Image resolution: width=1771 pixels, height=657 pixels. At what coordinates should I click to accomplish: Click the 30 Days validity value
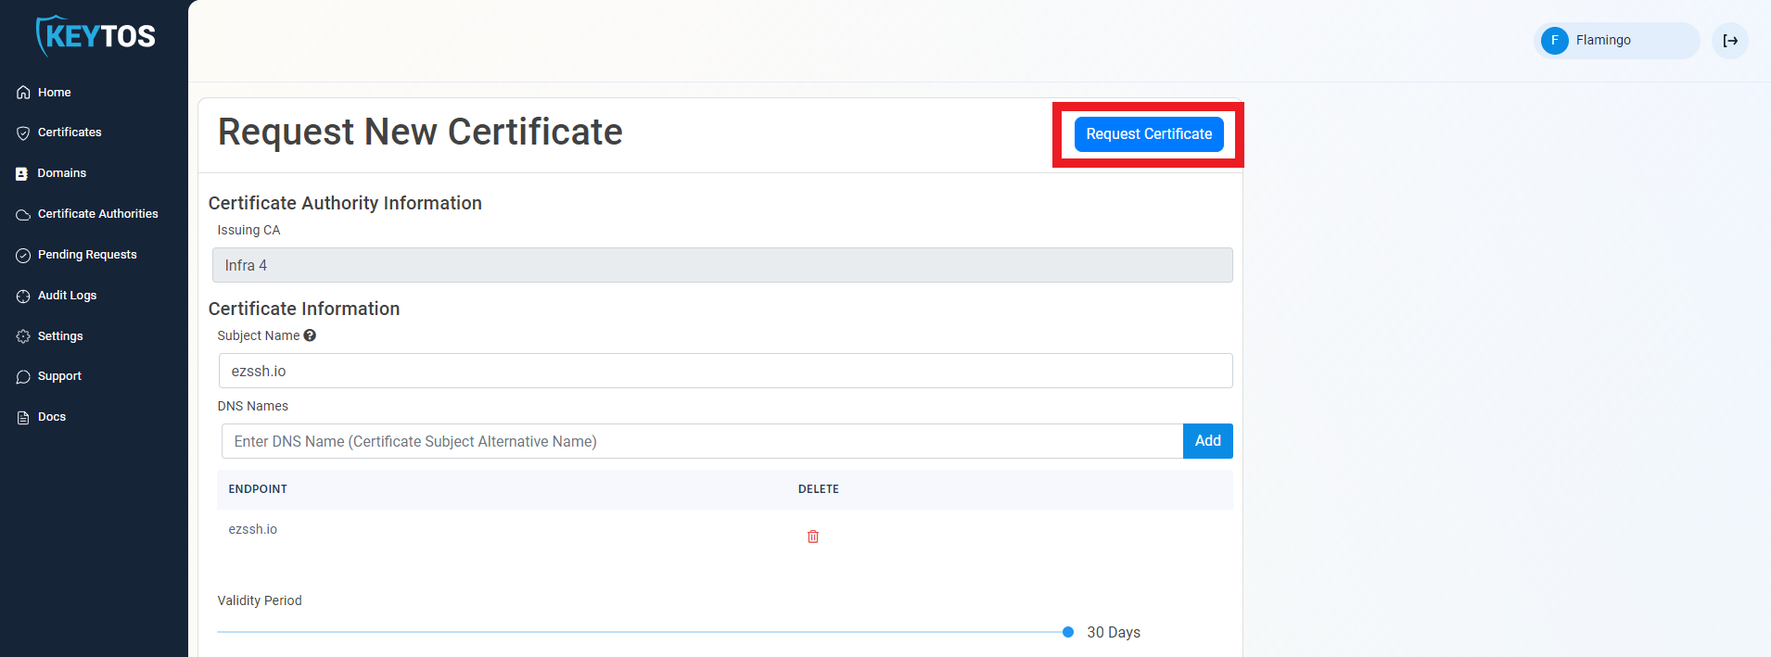pyautogui.click(x=1114, y=632)
